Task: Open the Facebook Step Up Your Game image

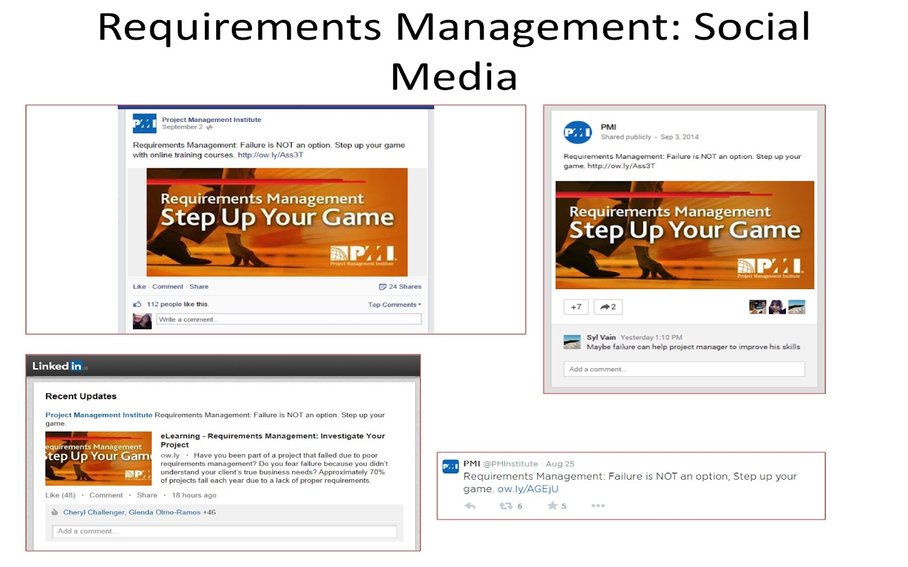Action: click(277, 222)
